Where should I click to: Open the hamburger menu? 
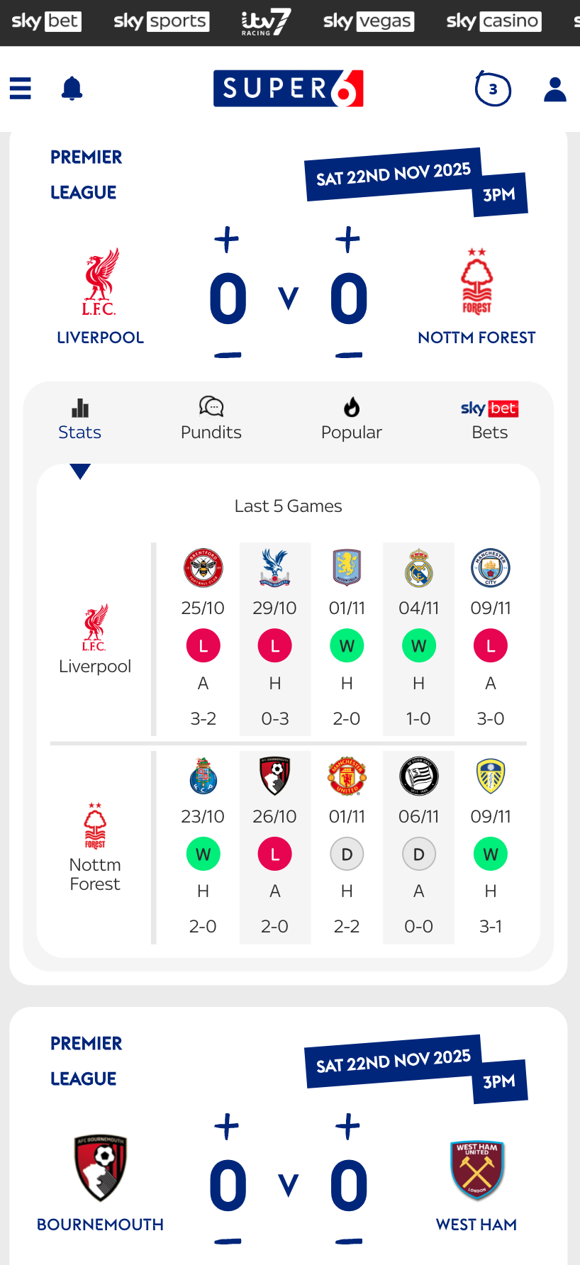tap(21, 89)
